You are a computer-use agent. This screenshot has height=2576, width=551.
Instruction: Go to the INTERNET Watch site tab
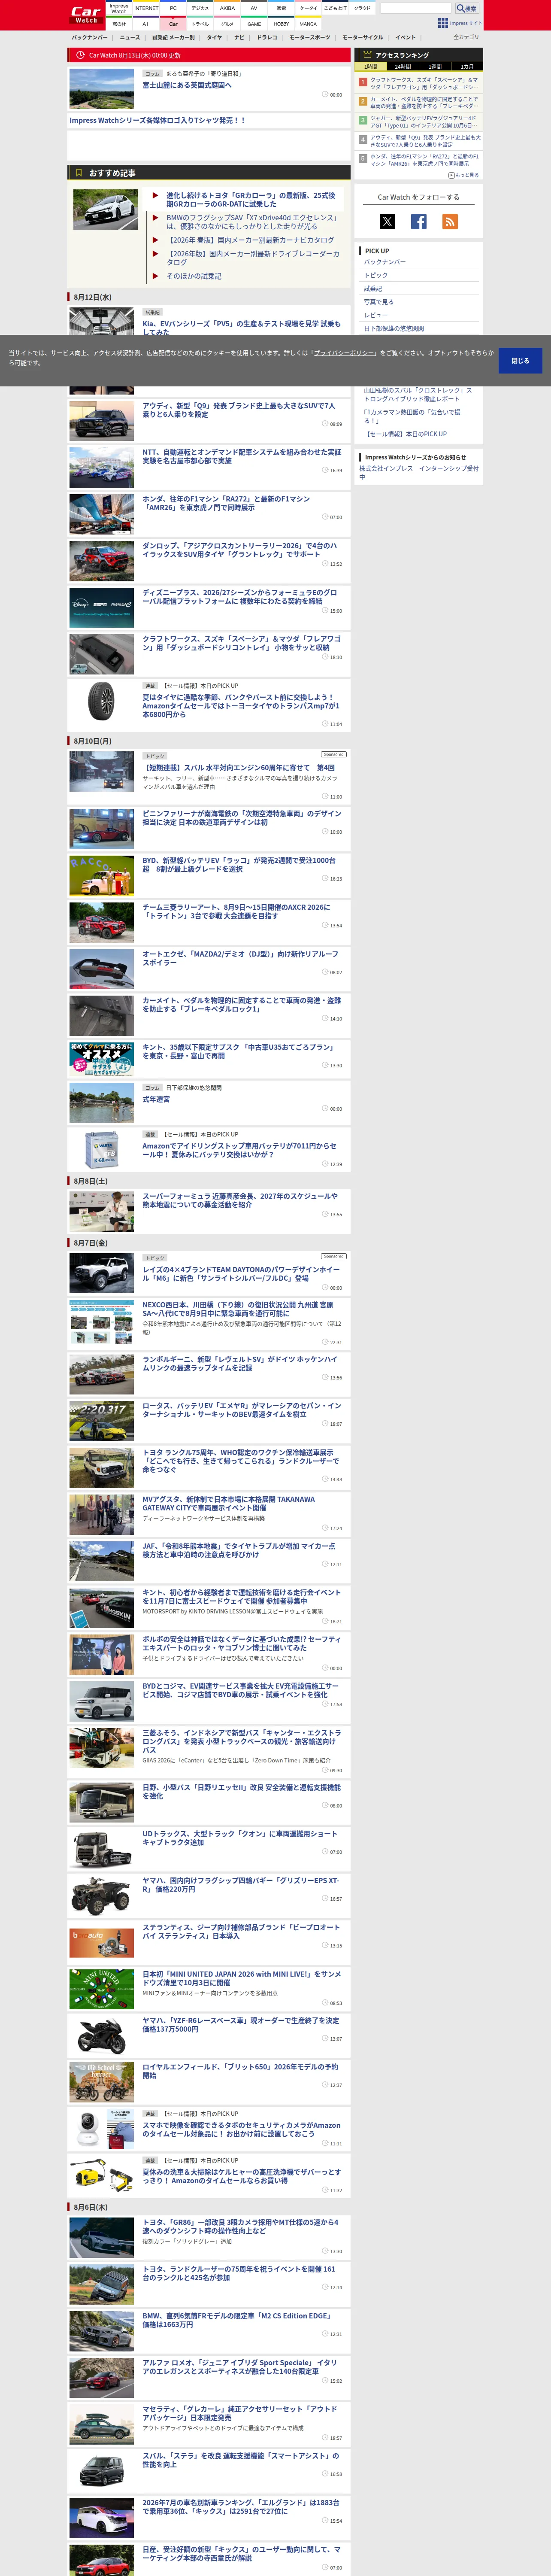[146, 8]
